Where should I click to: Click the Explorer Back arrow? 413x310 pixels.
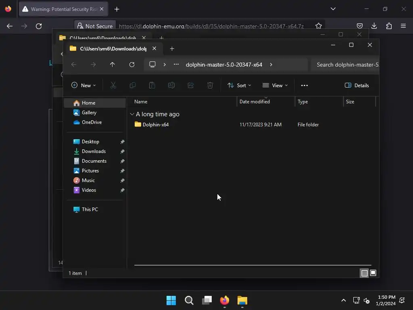point(74,65)
